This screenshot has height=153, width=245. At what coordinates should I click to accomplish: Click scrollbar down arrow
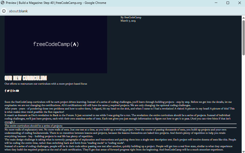point(243,151)
